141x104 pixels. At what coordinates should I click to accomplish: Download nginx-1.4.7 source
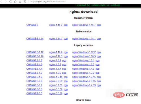click(55, 69)
